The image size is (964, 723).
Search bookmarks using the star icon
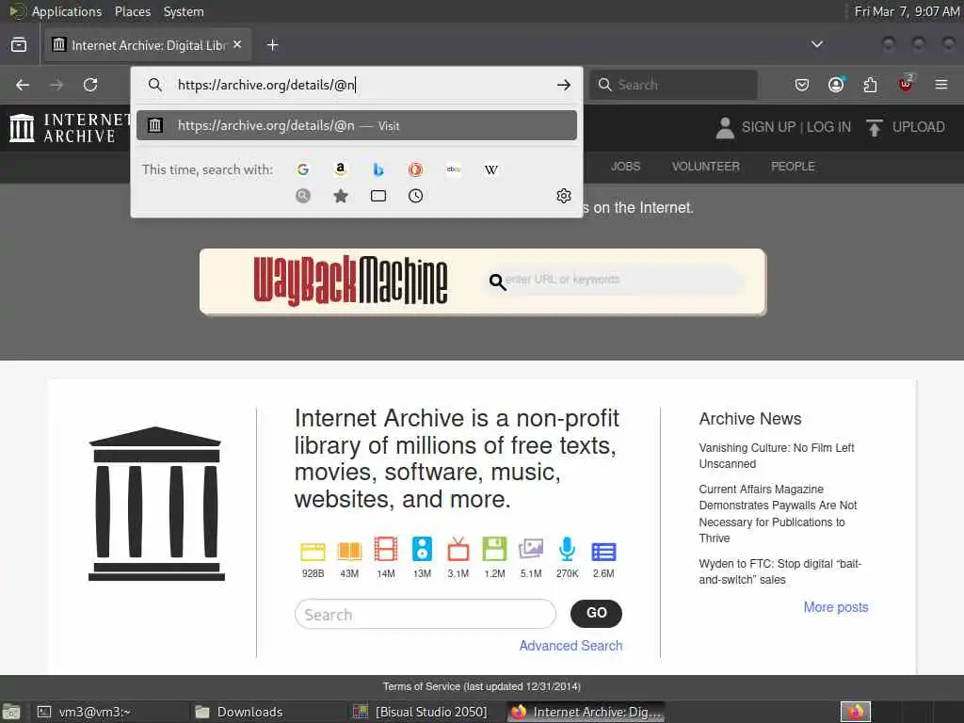pyautogui.click(x=340, y=196)
